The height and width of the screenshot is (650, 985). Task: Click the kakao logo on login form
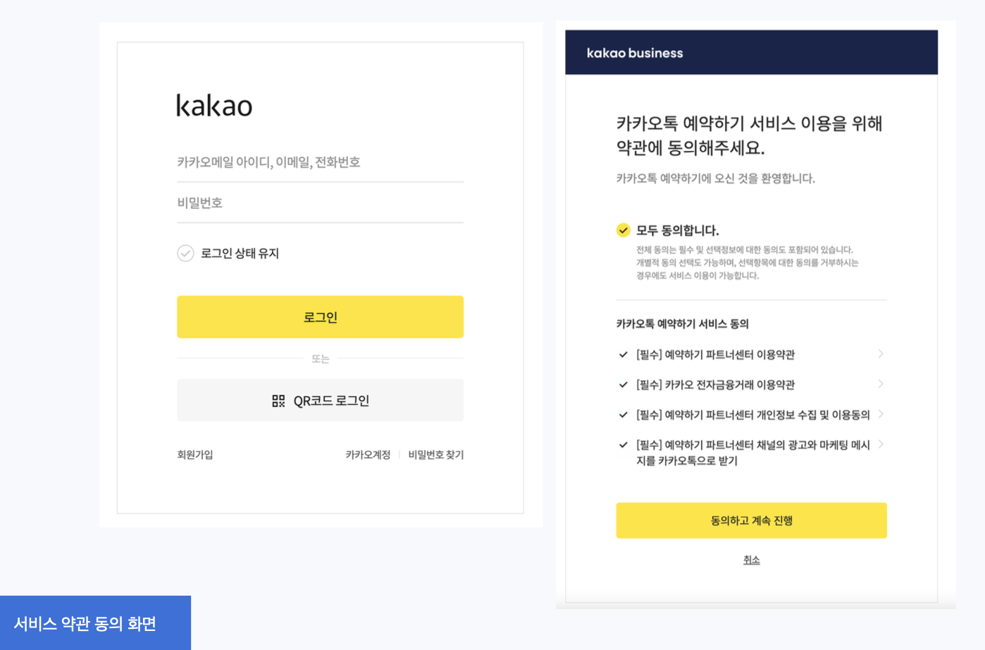[x=214, y=106]
